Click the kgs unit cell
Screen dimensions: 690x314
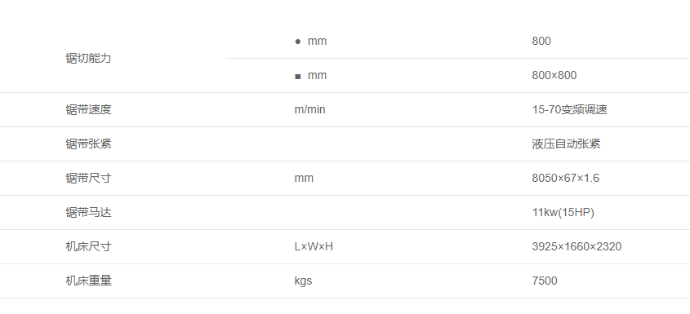303,281
